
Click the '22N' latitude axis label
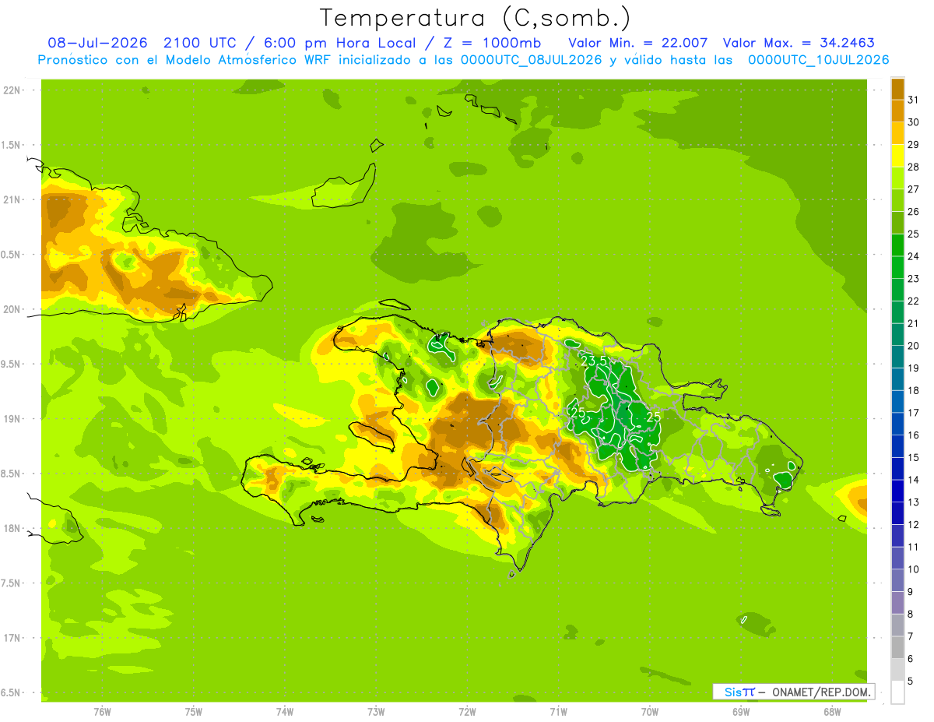coord(12,90)
